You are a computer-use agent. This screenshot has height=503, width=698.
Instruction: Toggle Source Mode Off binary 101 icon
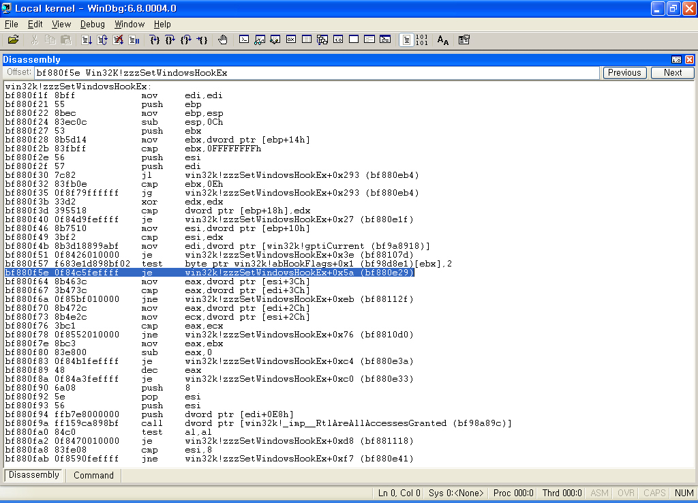tap(421, 40)
